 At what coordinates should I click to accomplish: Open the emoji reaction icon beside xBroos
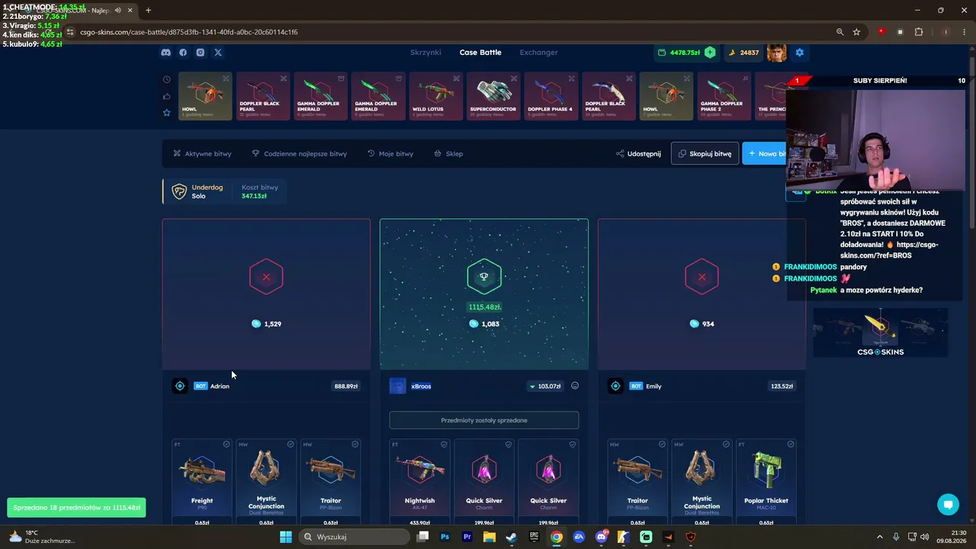click(x=575, y=386)
